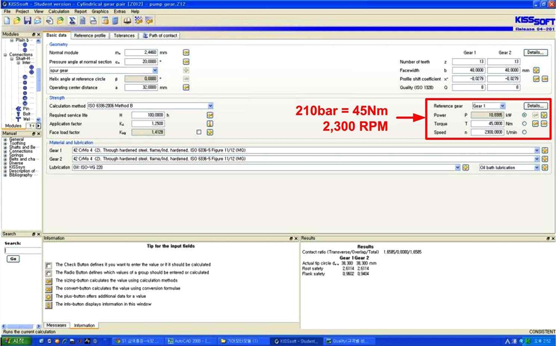The image size is (556, 346).
Task: Open the Report menu
Action: (80, 12)
